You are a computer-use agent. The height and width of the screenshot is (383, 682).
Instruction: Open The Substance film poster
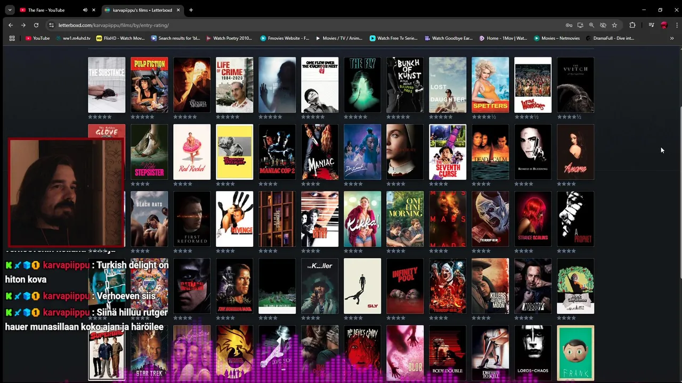pos(107,85)
